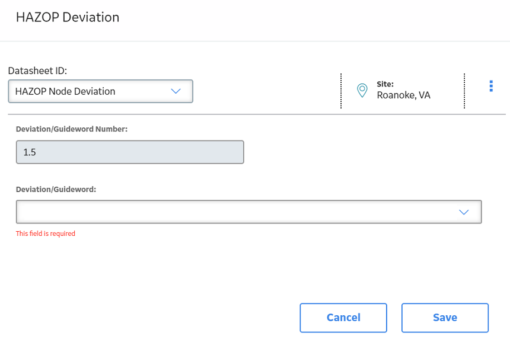
Task: Click the Site: label
Action: point(385,84)
